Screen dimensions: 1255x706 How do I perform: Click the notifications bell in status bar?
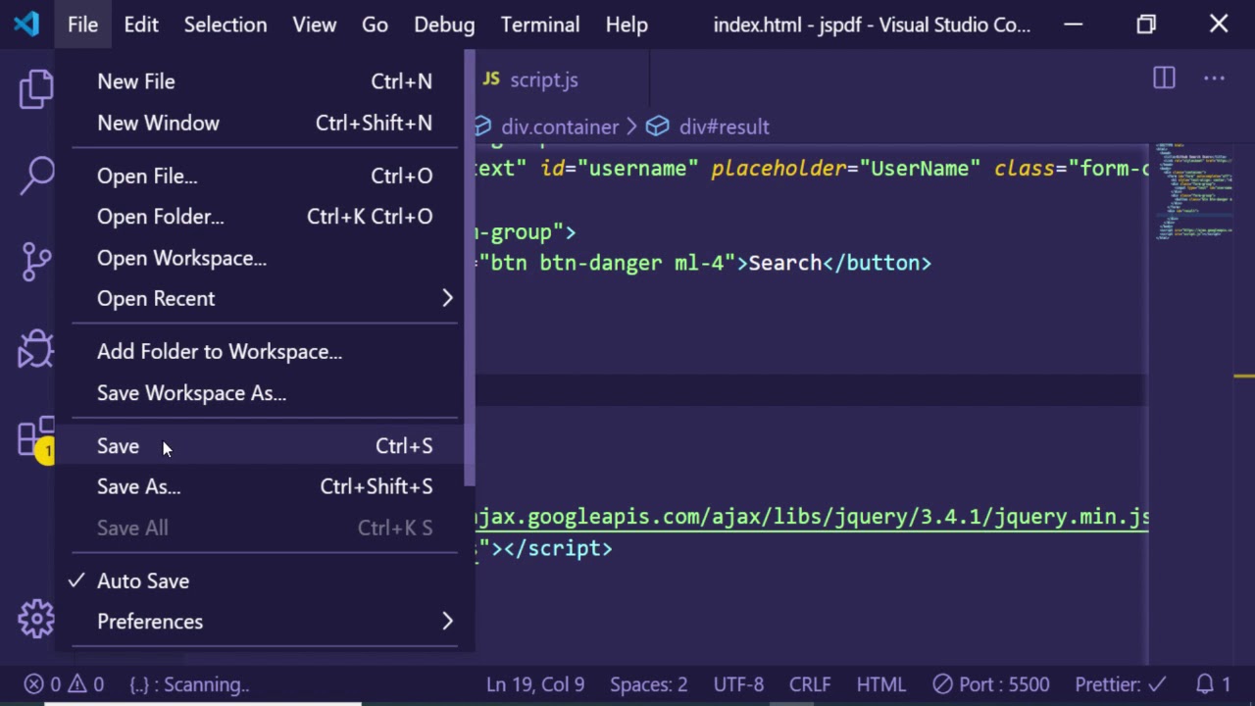click(x=1213, y=684)
